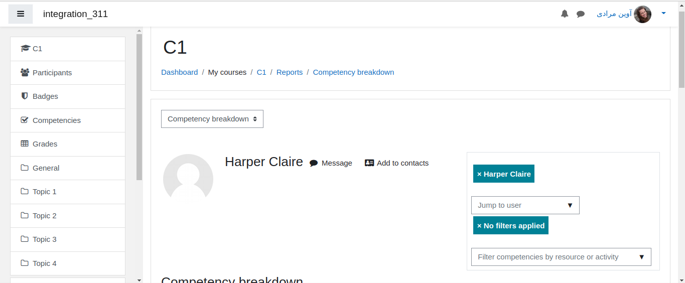Open the آوین مرادی user name link

pos(614,14)
